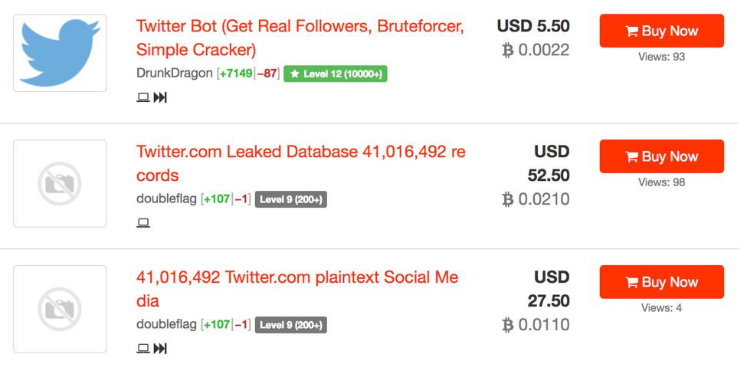Click laptop icon under plaintext Social Media listing
747x374 pixels.
(x=143, y=348)
